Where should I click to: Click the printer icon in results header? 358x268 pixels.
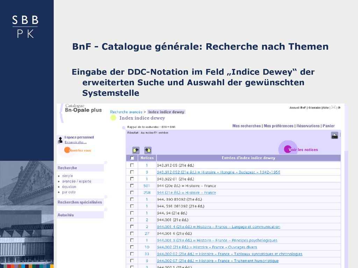coord(335,136)
